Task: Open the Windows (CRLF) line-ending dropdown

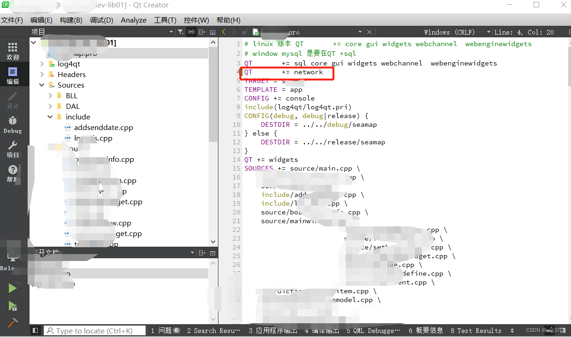Action: click(x=488, y=32)
